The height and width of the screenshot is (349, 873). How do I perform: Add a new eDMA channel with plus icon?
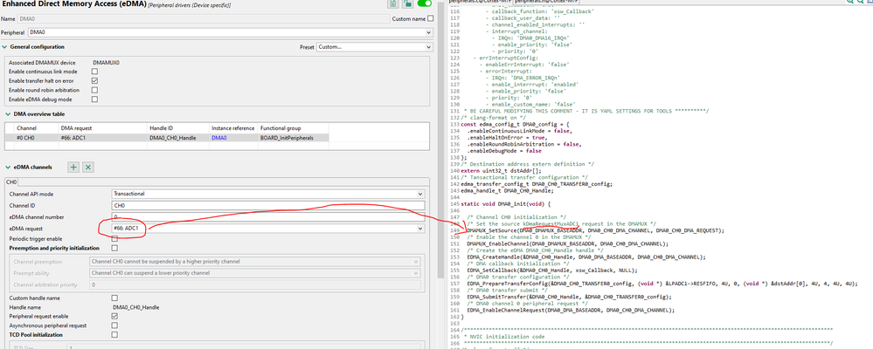coord(73,167)
